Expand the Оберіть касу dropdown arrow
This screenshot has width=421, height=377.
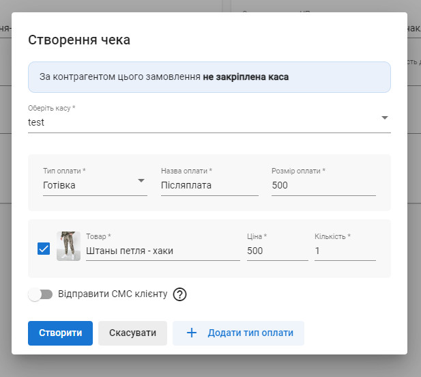[x=385, y=117]
